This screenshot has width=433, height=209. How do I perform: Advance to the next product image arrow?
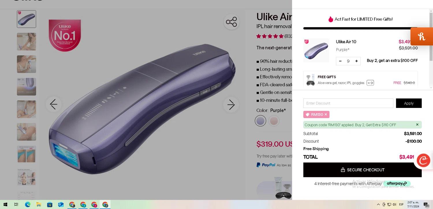click(x=231, y=104)
